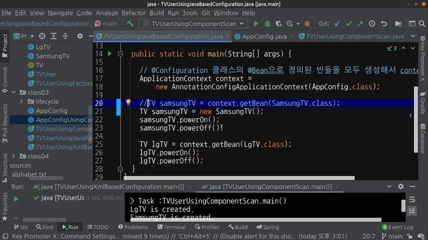Image resolution: width=428 pixels, height=240 pixels.
Task: Click the green Run button in toolbar
Action: [255, 24]
